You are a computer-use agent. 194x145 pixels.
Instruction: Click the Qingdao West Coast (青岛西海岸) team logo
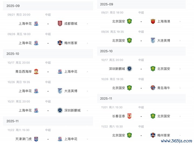(x=36, y=72)
